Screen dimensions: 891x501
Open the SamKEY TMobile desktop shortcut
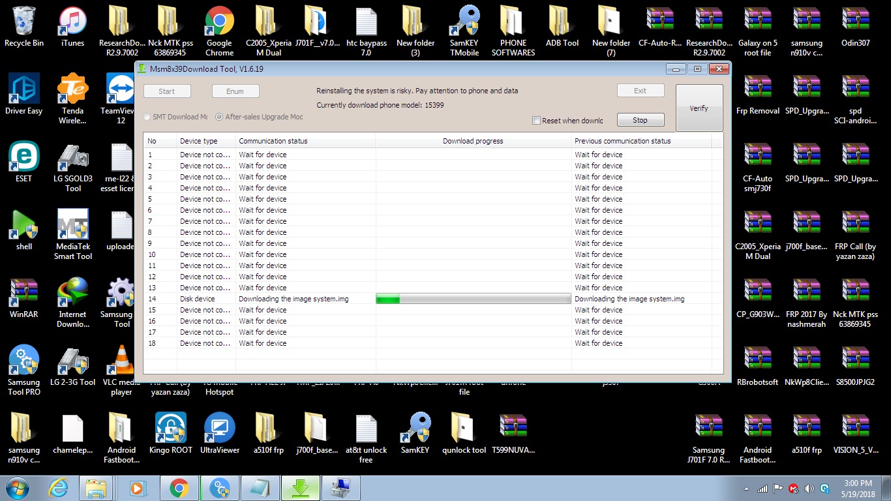point(464,31)
